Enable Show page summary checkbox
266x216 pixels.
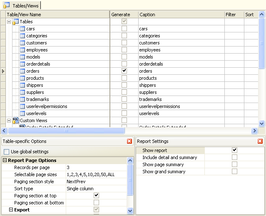pyautogui.click(x=234, y=164)
